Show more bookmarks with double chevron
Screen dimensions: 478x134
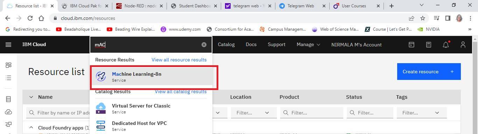click(470, 29)
